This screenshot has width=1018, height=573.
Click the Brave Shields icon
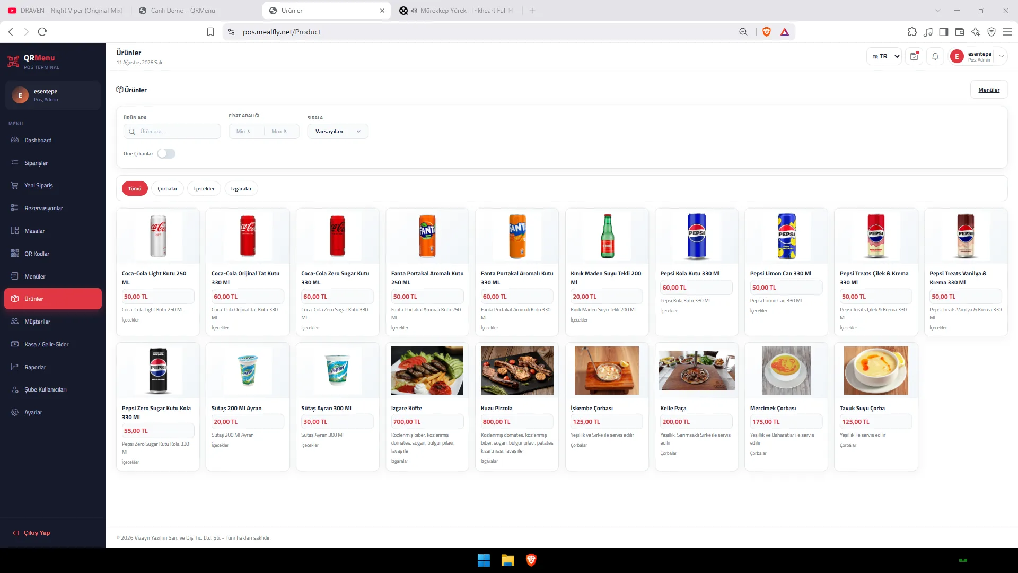(766, 32)
